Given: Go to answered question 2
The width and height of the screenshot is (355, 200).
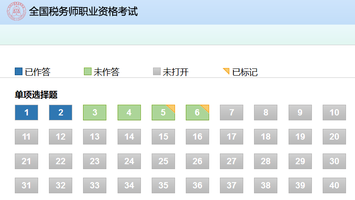Looking at the screenshot, I should (61, 112).
